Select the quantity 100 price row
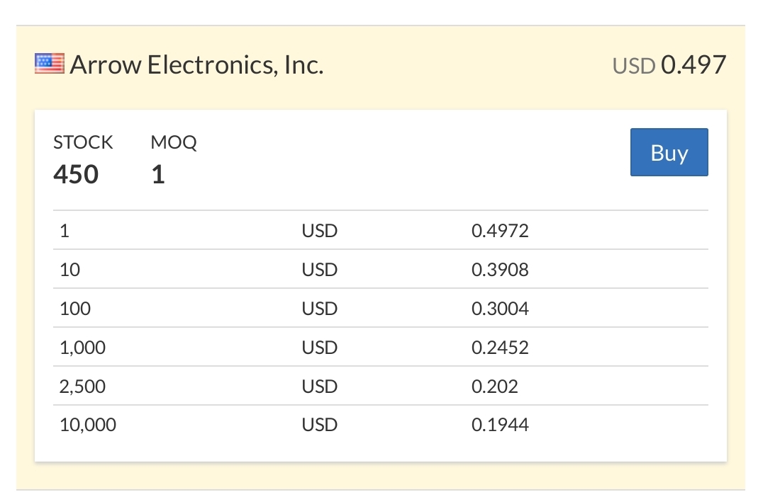763x492 pixels. tap(381, 308)
